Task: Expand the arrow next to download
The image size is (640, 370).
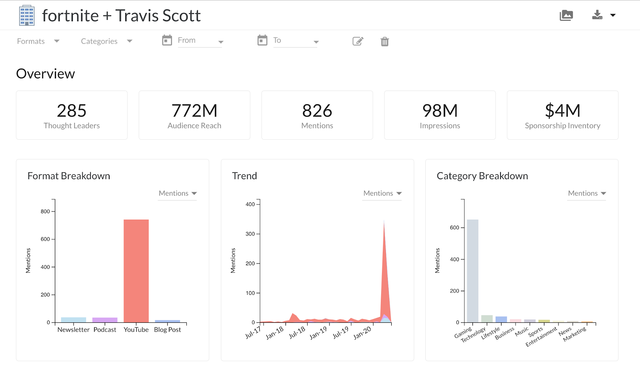Action: pyautogui.click(x=613, y=15)
